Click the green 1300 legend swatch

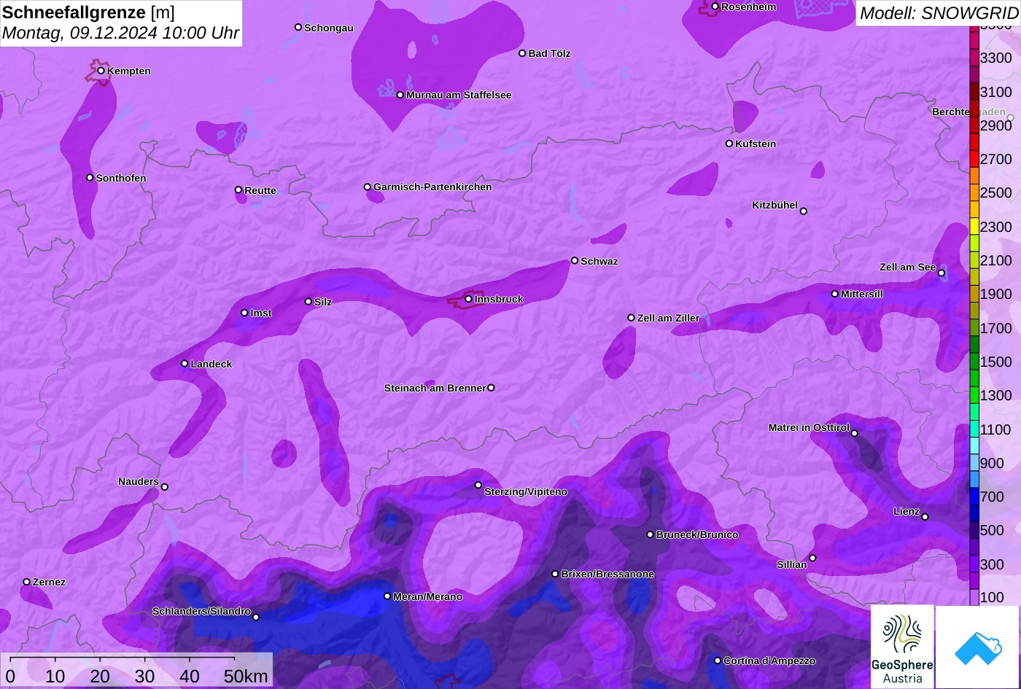coord(974,395)
